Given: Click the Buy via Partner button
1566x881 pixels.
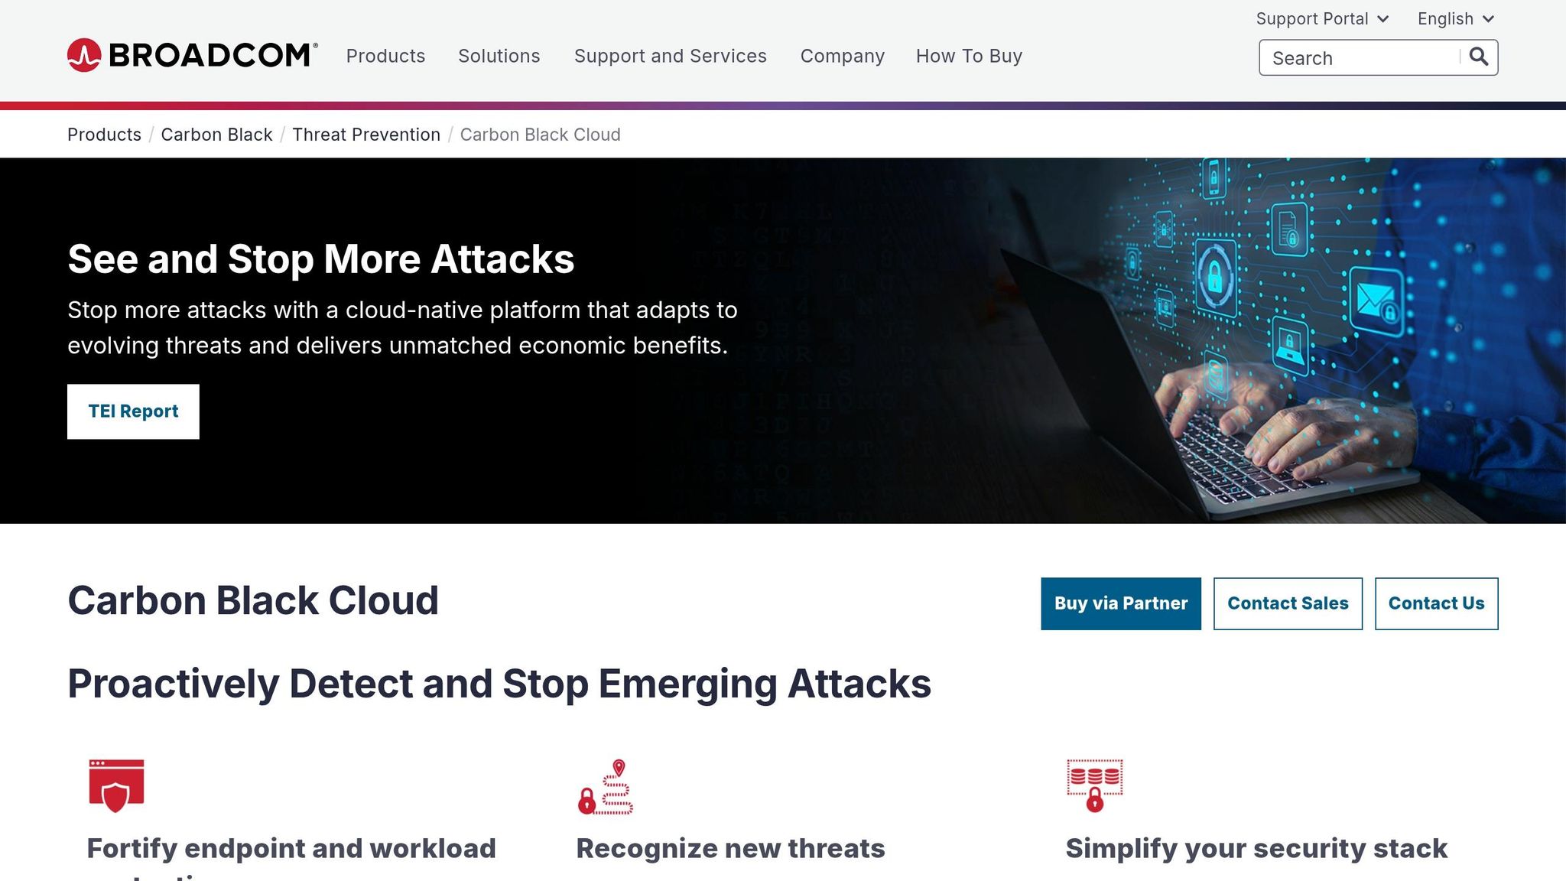Looking at the screenshot, I should [x=1120, y=603].
